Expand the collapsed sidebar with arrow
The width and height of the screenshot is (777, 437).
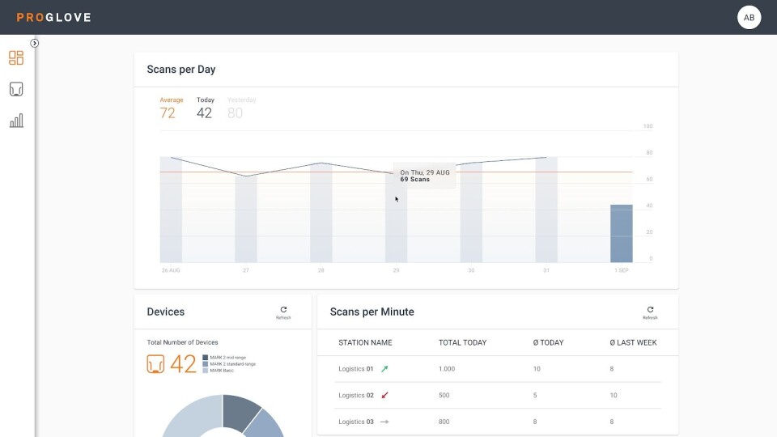35,43
